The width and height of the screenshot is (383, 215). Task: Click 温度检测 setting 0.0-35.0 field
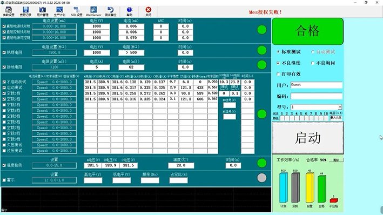pos(54,165)
